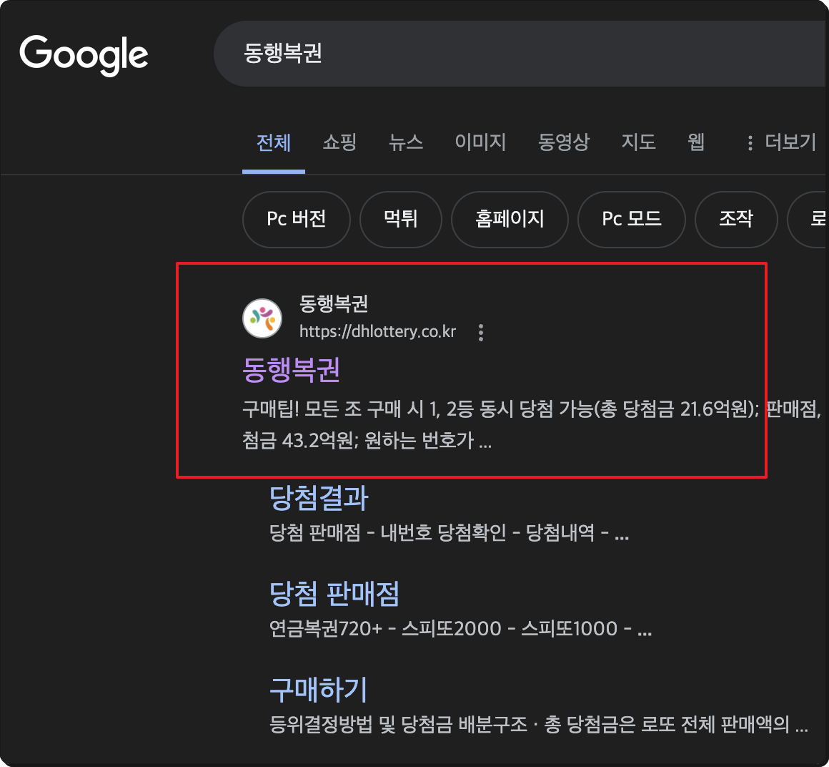Click the 동행복권 site favicon

262,318
